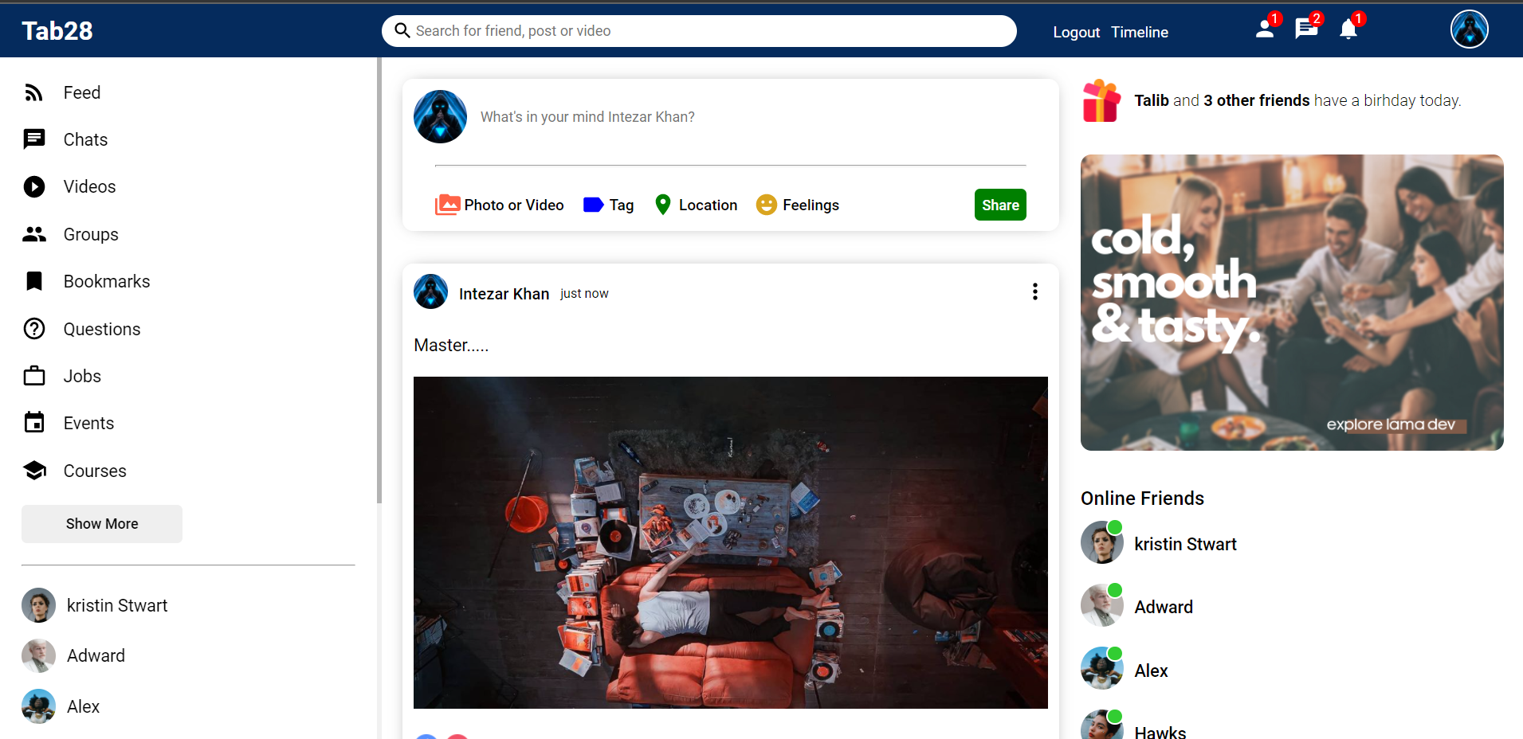Open messages showing 2 unread
The image size is (1523, 739).
pos(1305,30)
